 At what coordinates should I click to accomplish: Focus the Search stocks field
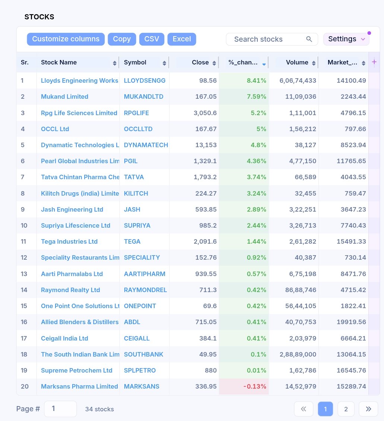[x=272, y=39]
